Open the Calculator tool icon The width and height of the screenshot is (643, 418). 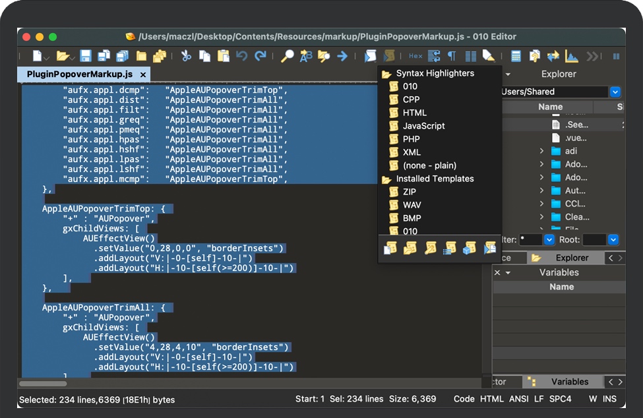pyautogui.click(x=516, y=56)
